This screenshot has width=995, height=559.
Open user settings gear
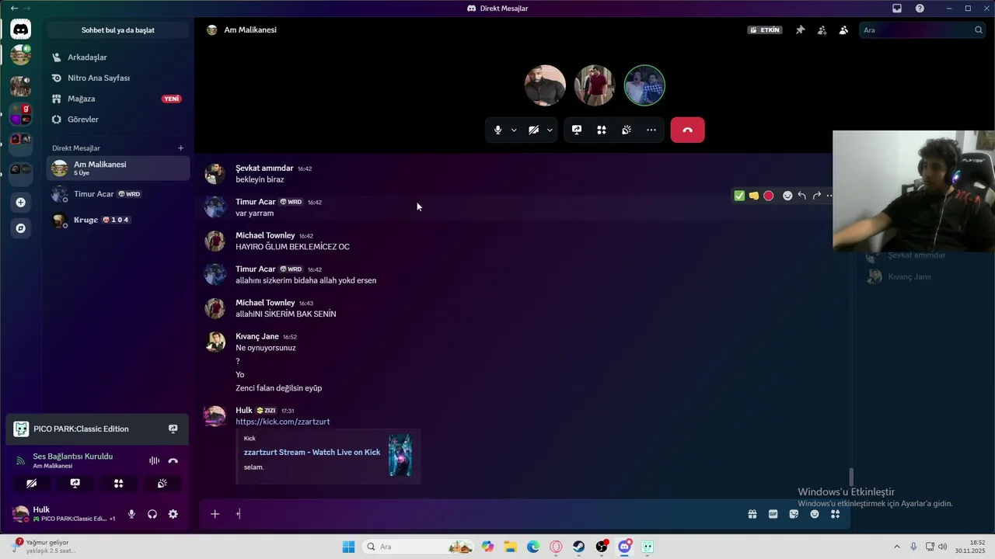click(x=173, y=514)
